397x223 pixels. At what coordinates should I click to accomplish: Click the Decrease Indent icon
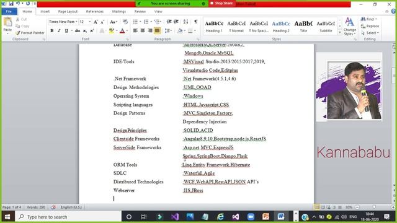(169, 22)
